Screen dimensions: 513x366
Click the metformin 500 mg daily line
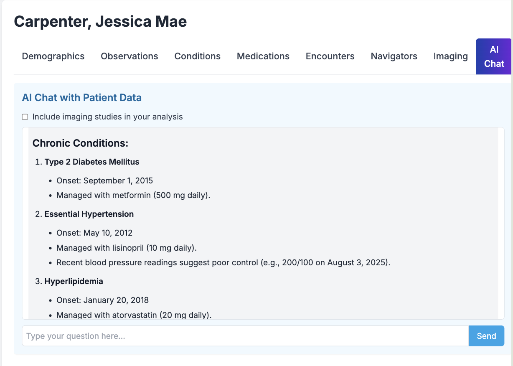(133, 195)
